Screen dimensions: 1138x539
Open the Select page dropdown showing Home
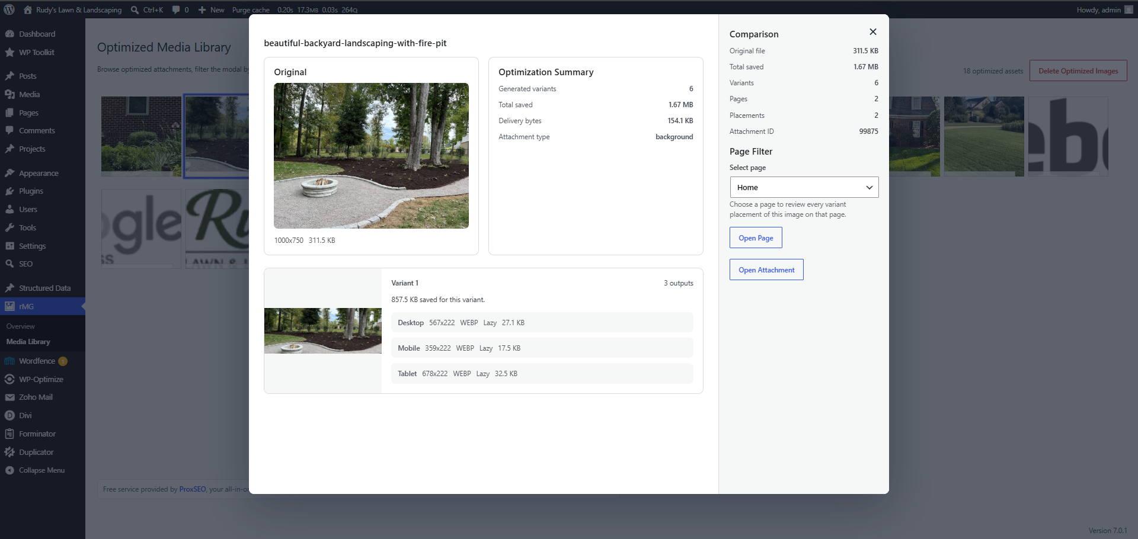tap(804, 187)
